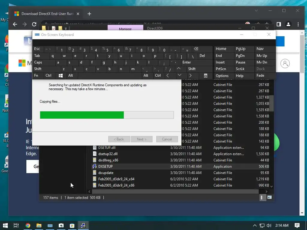Select the Manage ribbon tab

[125, 28]
